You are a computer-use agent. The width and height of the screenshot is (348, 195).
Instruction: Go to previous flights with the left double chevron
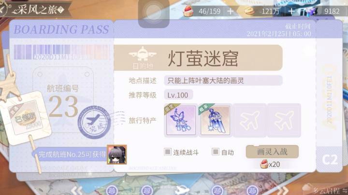[76, 190]
